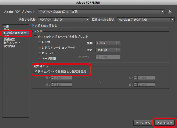Click the 左 bleed stepper arrows

136,78
